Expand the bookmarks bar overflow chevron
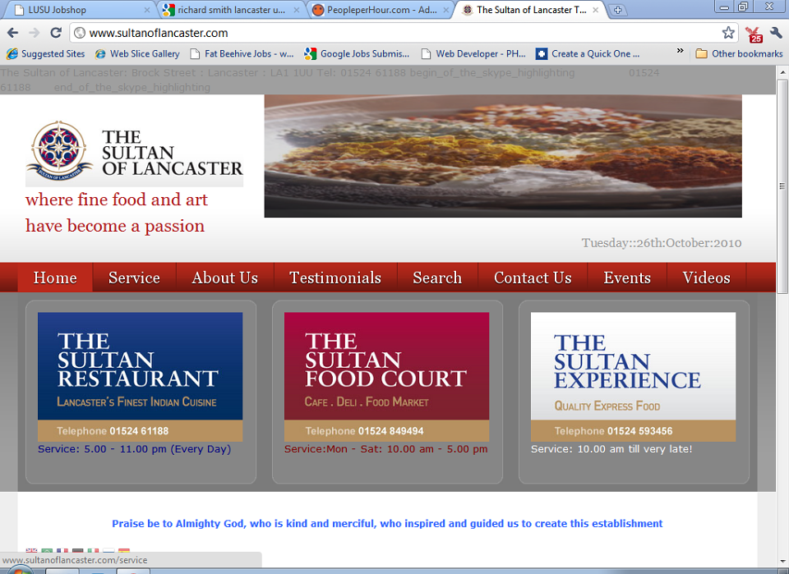Viewport: 789px width, 574px height. [x=681, y=51]
